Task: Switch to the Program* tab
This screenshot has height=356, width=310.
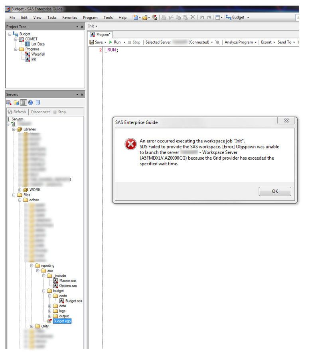Action: tap(100, 35)
